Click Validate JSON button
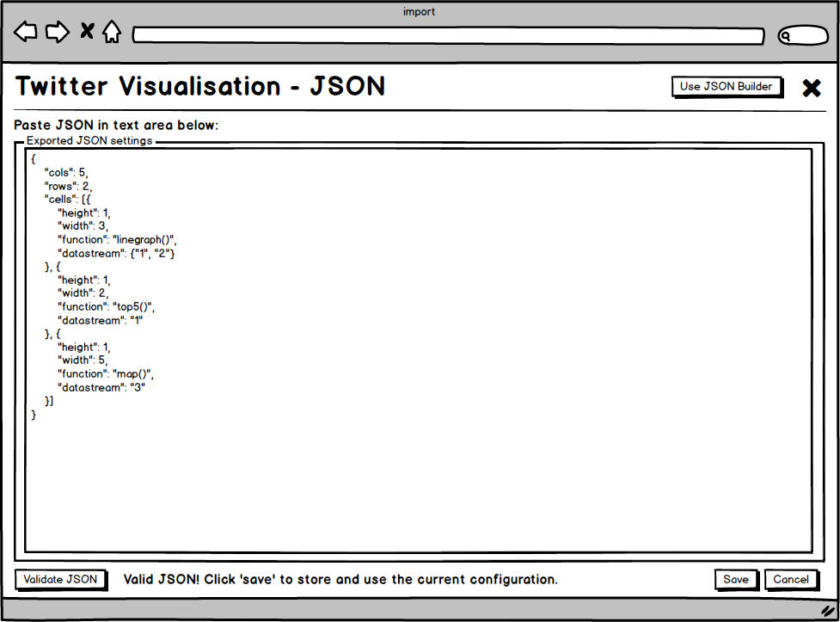The width and height of the screenshot is (840, 622). [x=60, y=579]
